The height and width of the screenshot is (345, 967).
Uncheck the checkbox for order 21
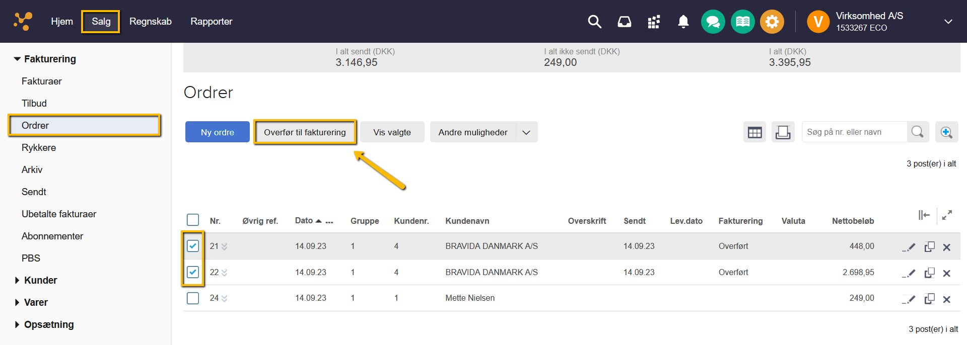(x=193, y=246)
